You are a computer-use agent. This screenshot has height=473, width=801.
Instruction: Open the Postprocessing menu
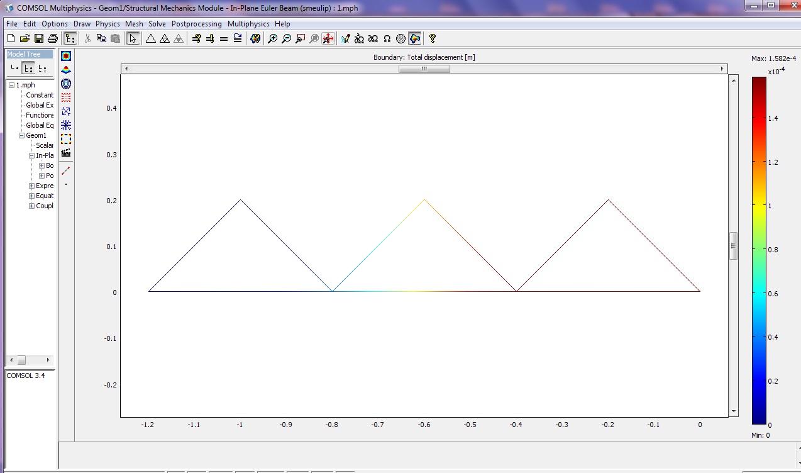[196, 24]
